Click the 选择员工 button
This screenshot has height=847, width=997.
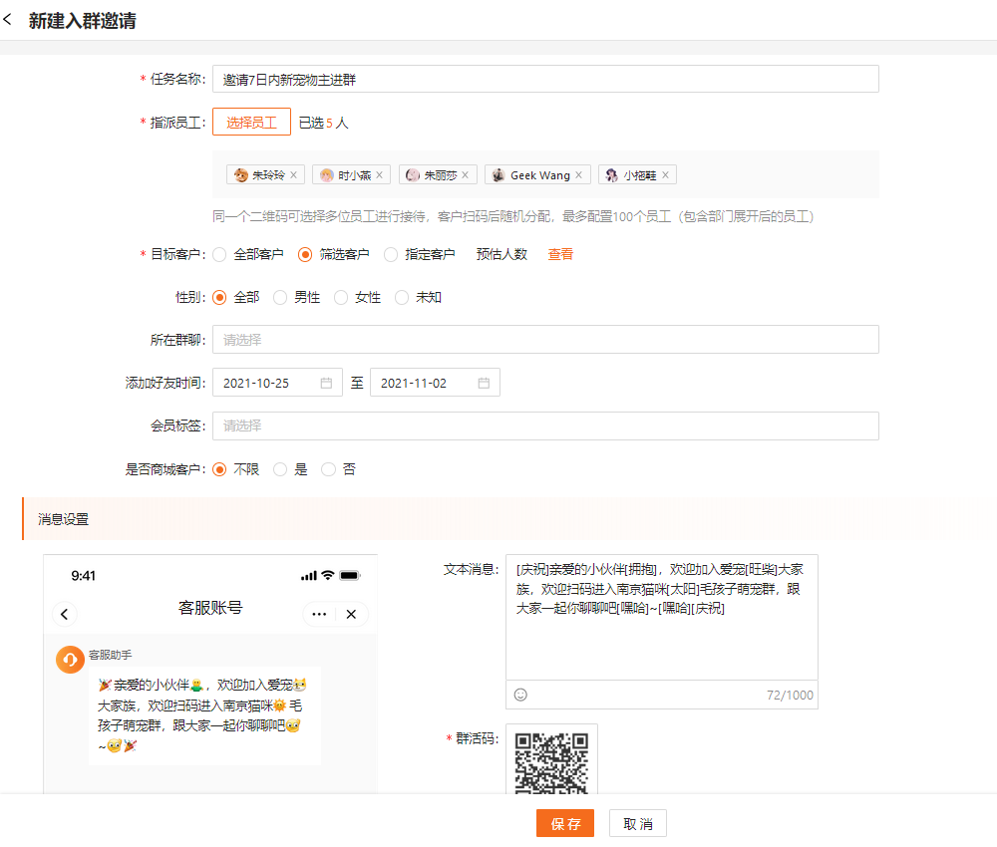(x=251, y=123)
